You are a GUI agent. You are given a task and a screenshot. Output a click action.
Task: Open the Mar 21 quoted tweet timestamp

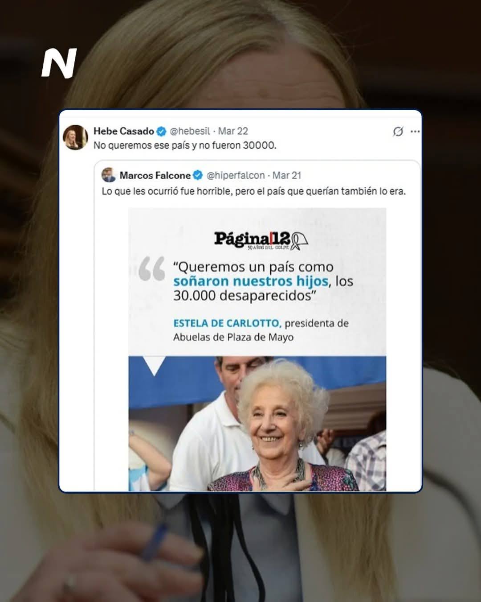point(287,175)
